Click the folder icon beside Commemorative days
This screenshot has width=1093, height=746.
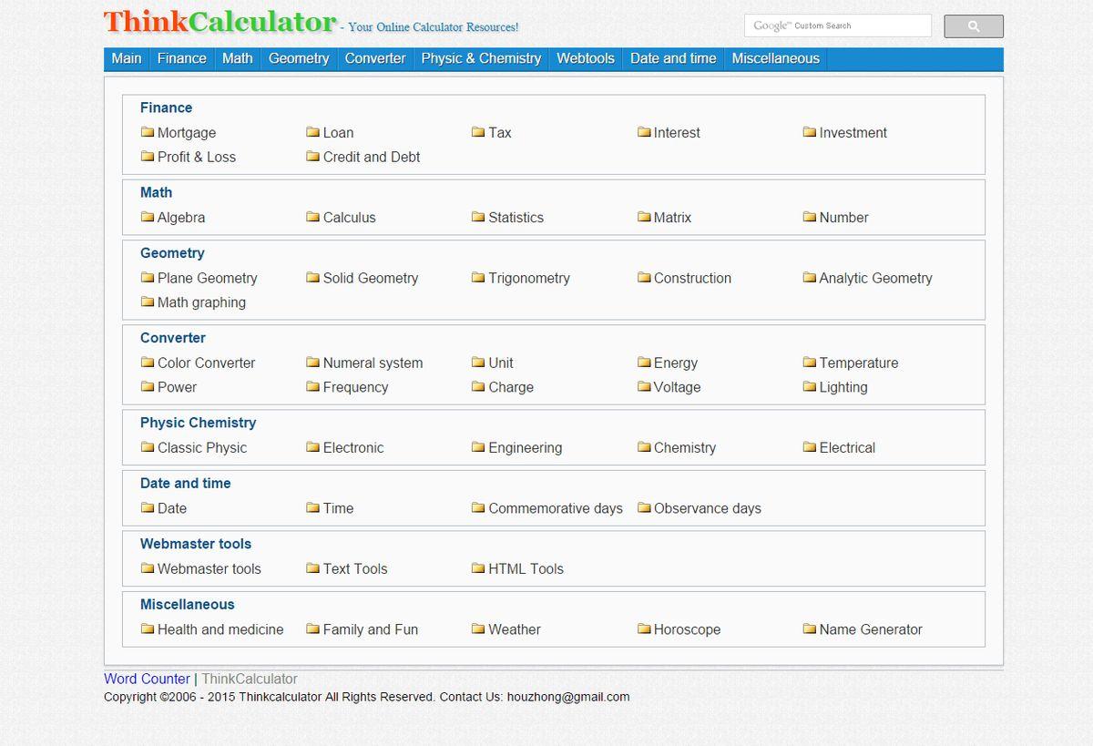point(478,508)
